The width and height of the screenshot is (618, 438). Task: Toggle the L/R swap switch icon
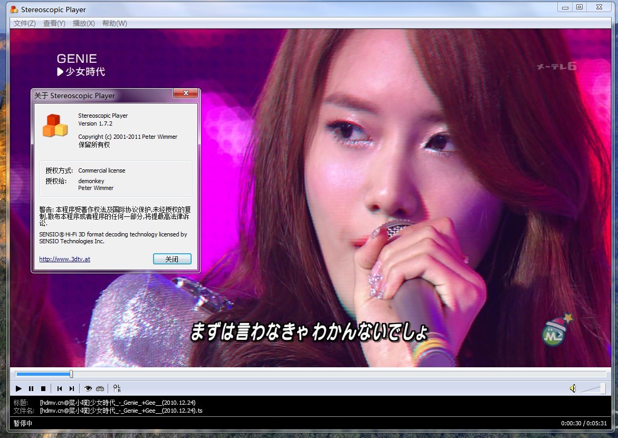tap(117, 389)
